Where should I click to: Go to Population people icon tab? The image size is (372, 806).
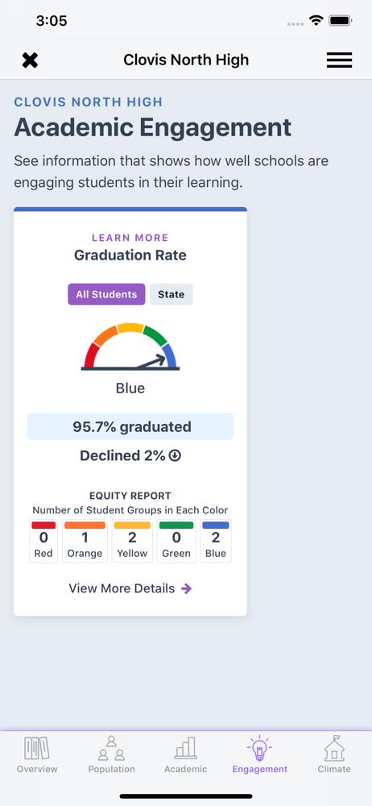[x=111, y=755]
